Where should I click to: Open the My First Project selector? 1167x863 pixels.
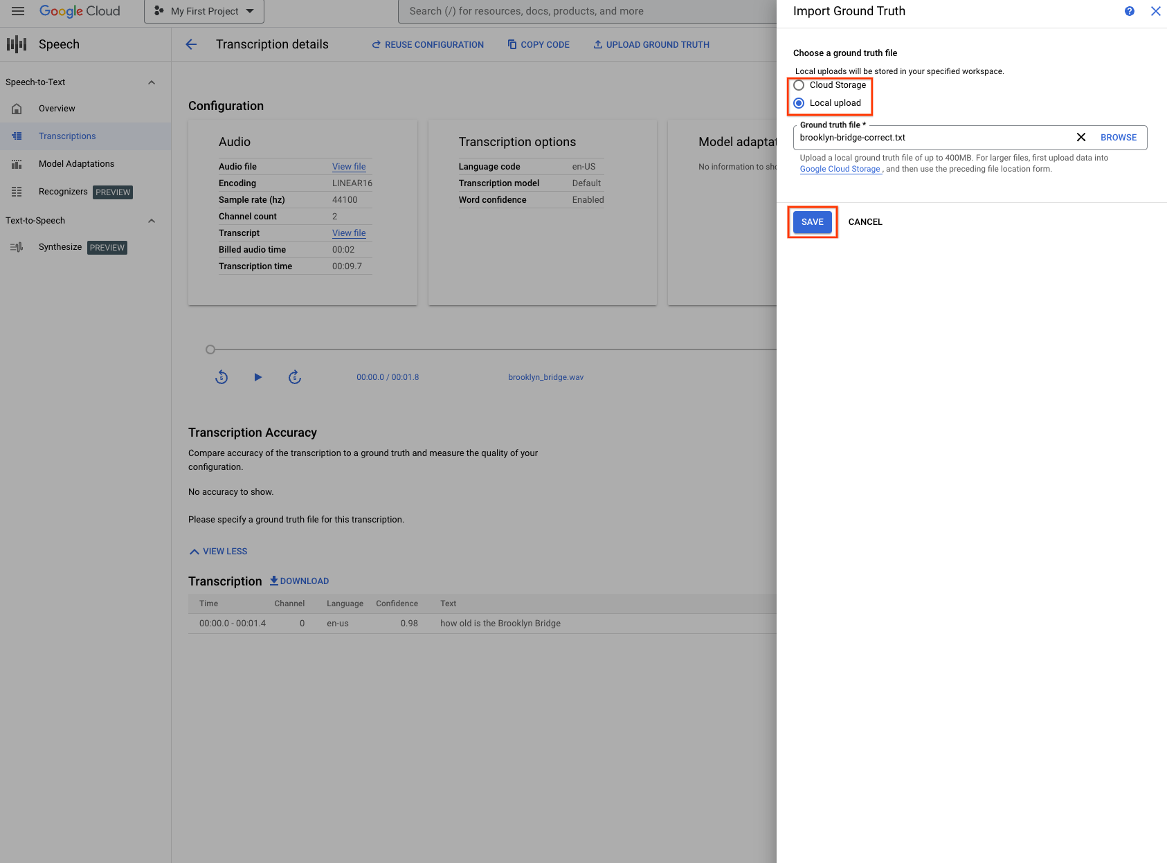click(203, 11)
